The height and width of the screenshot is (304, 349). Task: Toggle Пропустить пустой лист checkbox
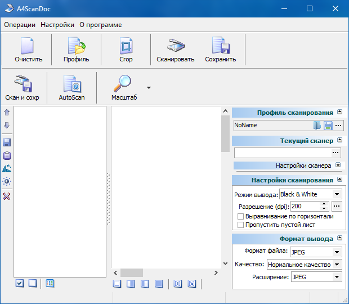[240, 225]
